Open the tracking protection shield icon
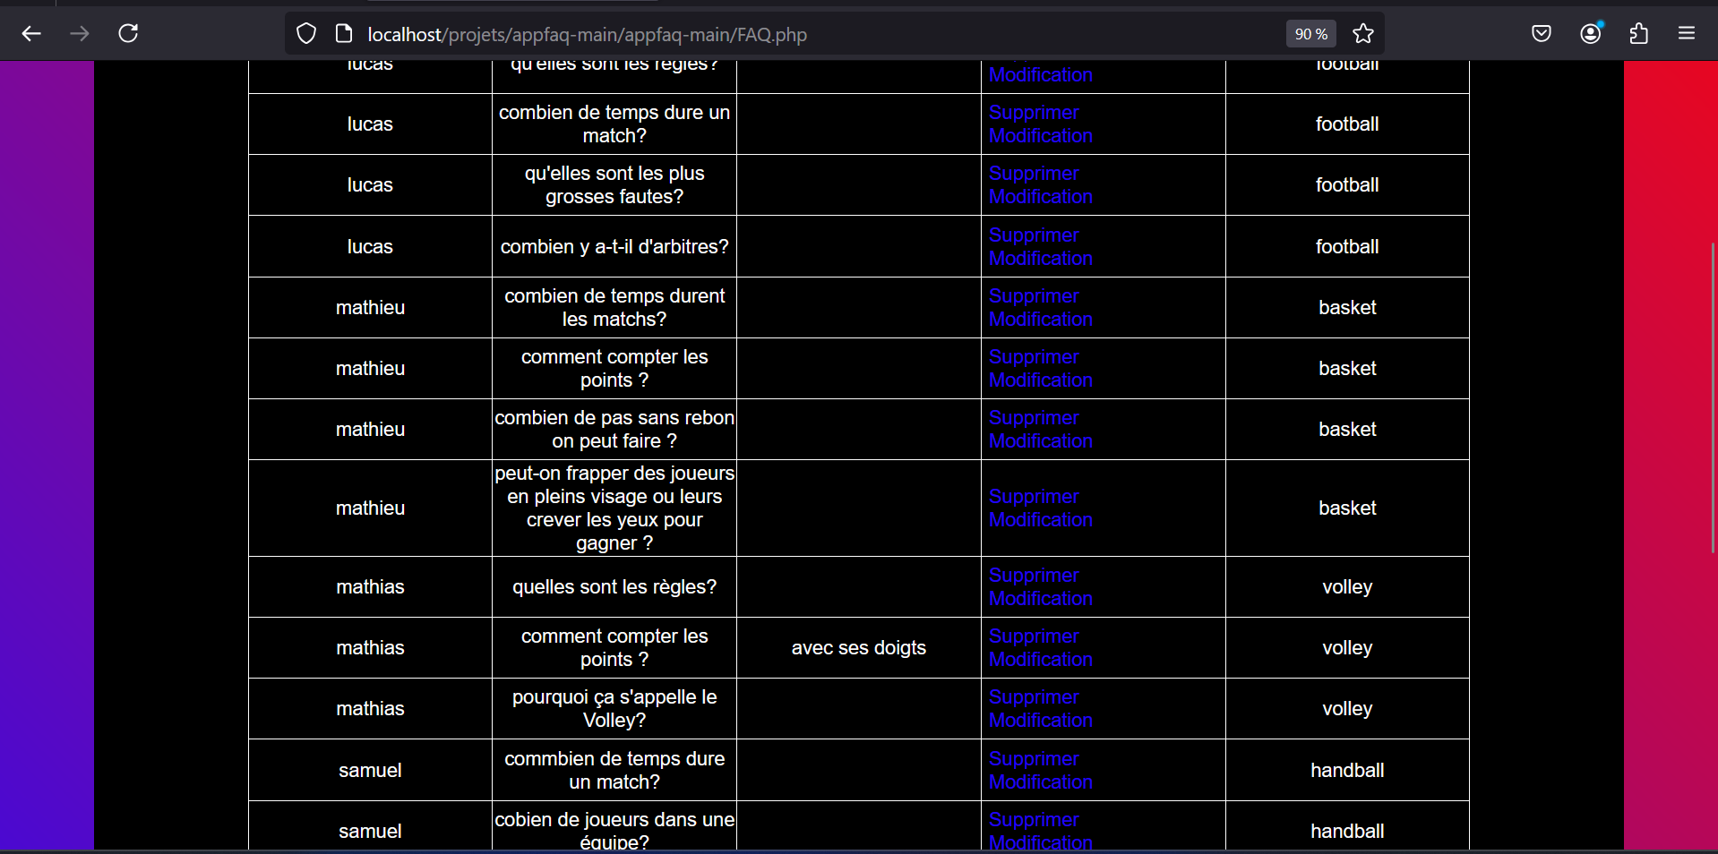Image resolution: width=1718 pixels, height=854 pixels. pos(306,34)
